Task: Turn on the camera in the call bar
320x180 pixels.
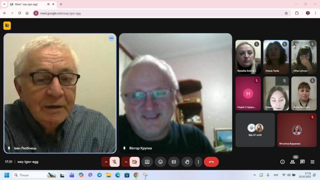Action: tap(135, 162)
